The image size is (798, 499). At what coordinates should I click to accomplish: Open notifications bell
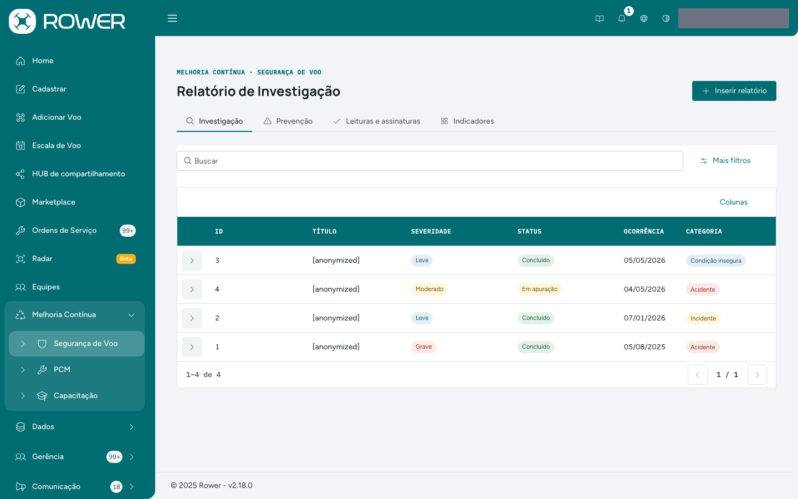(x=622, y=18)
